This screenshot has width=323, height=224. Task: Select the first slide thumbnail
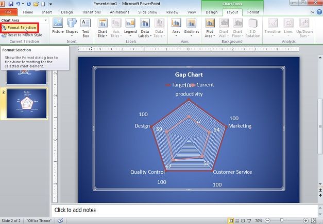click(27, 77)
